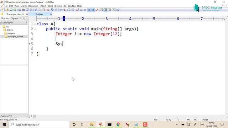Image resolution: width=228 pixels, height=128 pixels.
Task: Click the red checkmark toolbar icon
Action: [x=97, y=10]
